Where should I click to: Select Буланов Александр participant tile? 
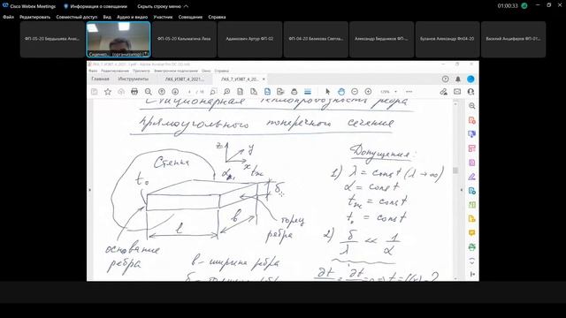pos(447,39)
